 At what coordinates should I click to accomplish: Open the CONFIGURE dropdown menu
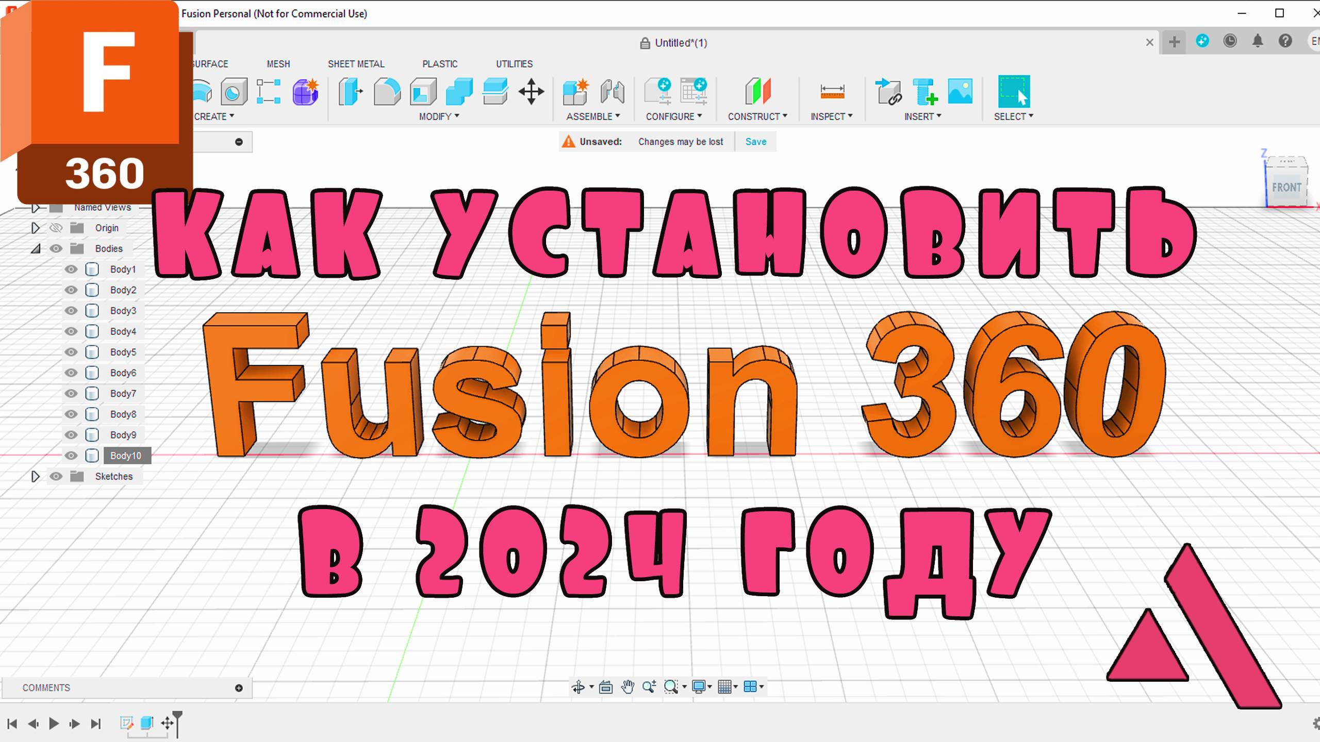pos(674,116)
